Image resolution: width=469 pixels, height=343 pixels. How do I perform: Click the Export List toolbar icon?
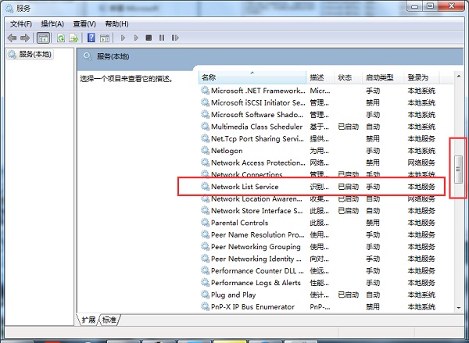[x=73, y=38]
